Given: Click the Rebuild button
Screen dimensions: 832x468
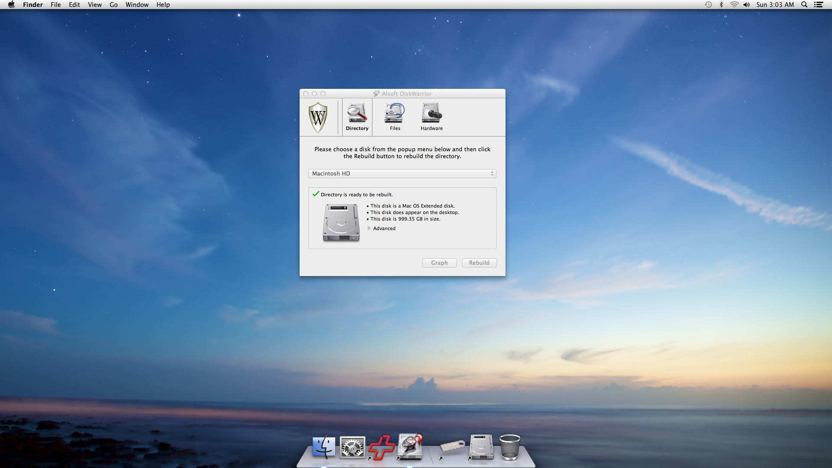Looking at the screenshot, I should pos(479,263).
